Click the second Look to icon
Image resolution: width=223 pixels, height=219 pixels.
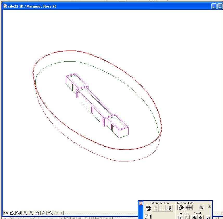187,217
